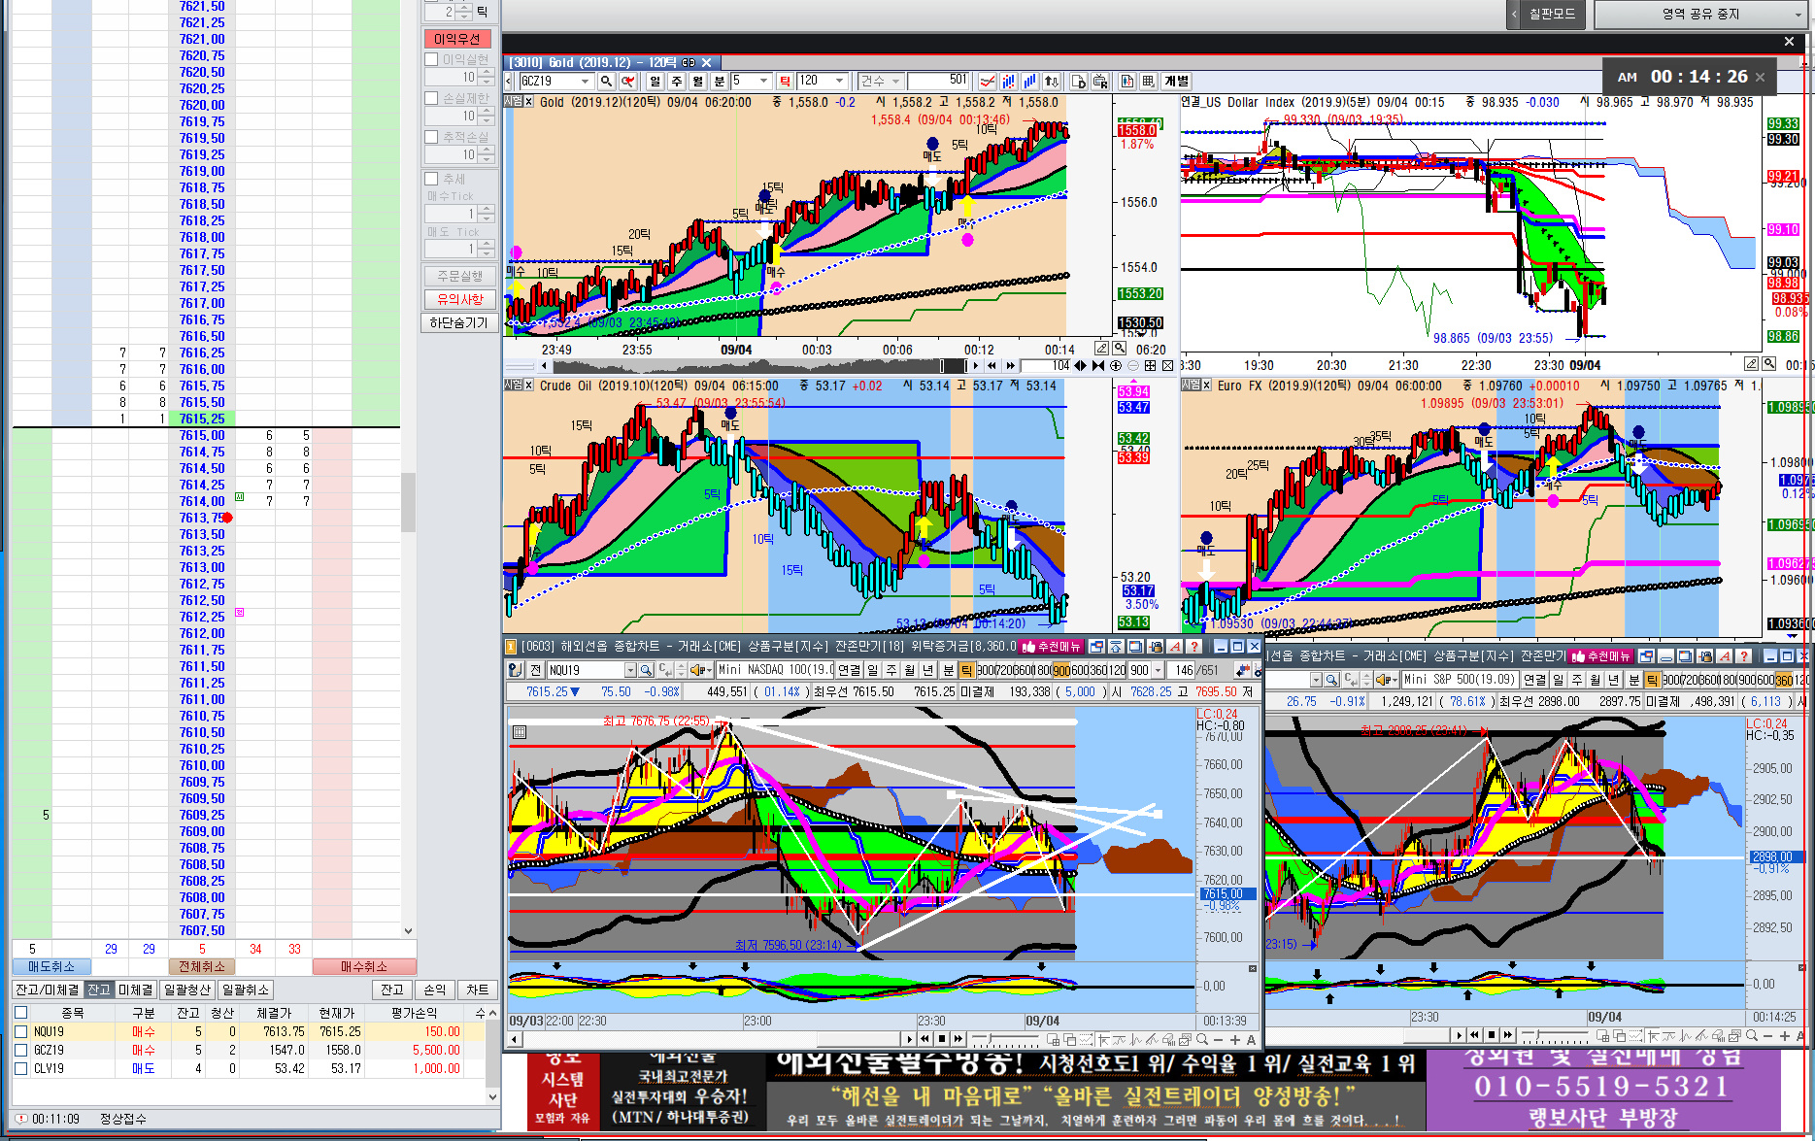Click red-arrow symbol lookup icon beside Gold search
Image resolution: width=1815 pixels, height=1141 pixels.
(x=628, y=81)
